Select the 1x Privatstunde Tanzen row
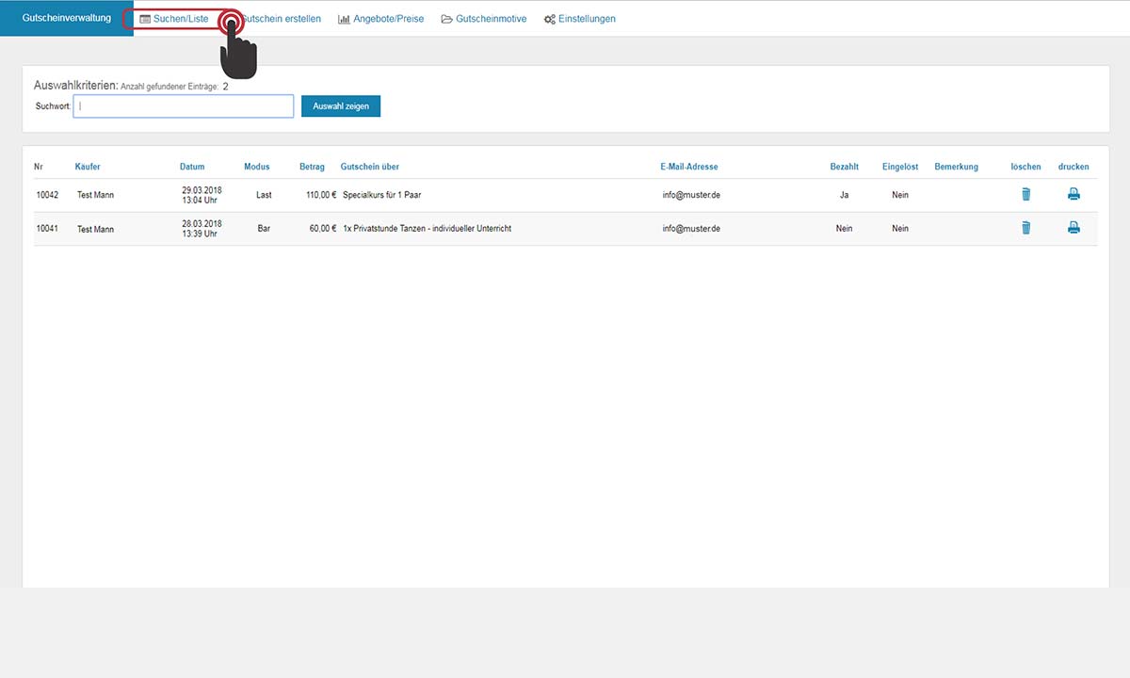 click(x=427, y=228)
